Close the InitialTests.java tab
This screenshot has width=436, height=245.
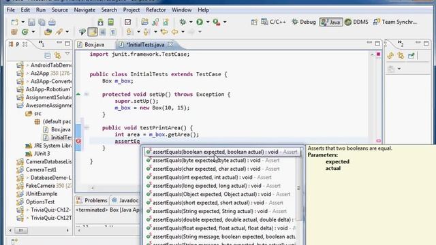point(170,44)
